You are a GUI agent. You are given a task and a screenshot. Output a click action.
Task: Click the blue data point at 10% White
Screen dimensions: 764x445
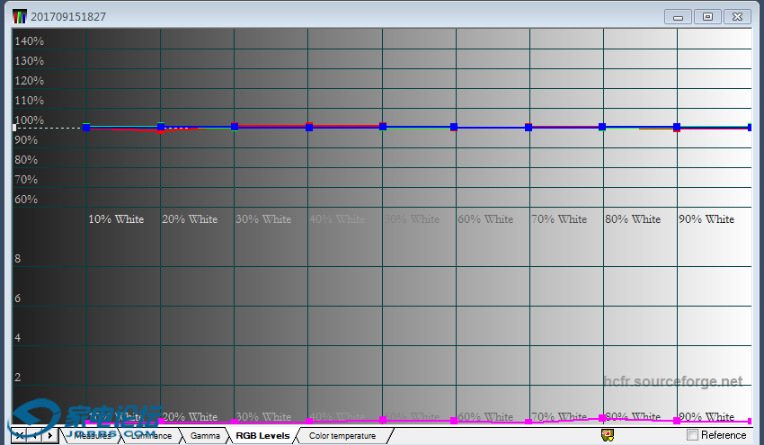(x=86, y=127)
